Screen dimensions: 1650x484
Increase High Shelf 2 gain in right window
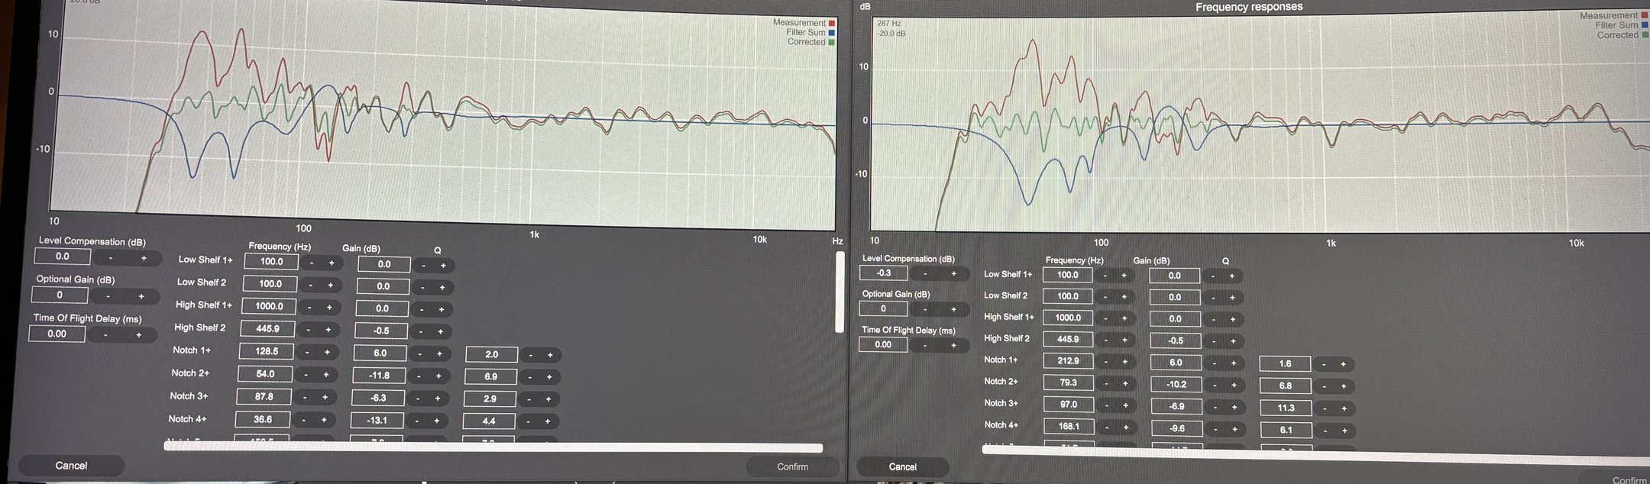[x=1233, y=341]
